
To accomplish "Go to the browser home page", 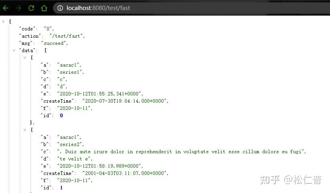I will [x=44, y=8].
